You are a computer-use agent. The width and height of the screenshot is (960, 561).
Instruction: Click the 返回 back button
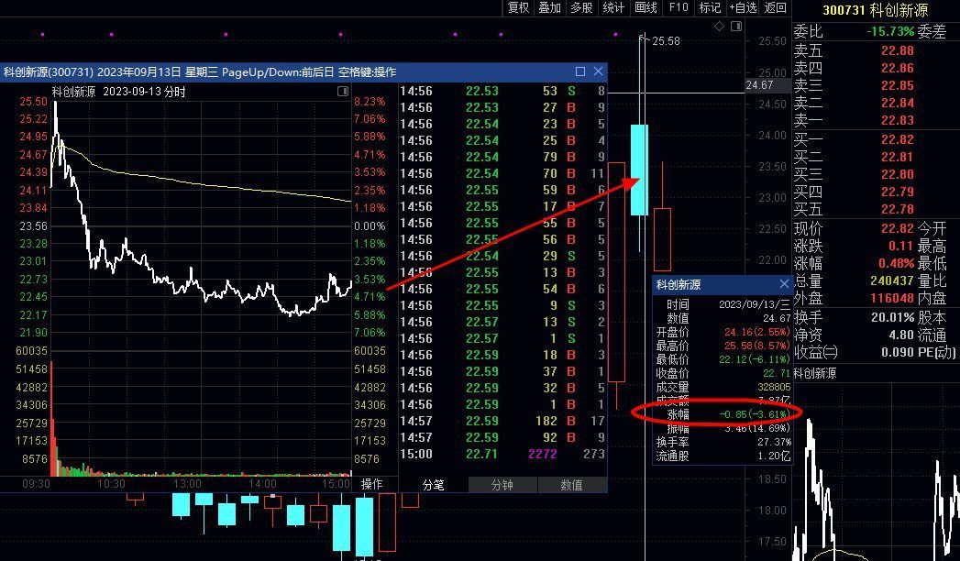[x=776, y=7]
